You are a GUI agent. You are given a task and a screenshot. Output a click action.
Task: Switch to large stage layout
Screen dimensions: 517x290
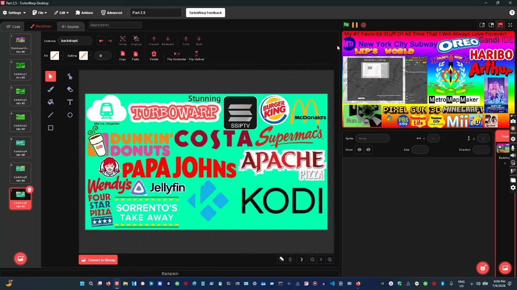click(x=491, y=25)
